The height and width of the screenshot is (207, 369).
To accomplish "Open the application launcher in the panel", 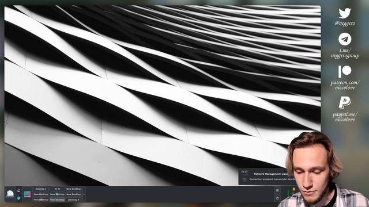I will [x=10, y=194].
